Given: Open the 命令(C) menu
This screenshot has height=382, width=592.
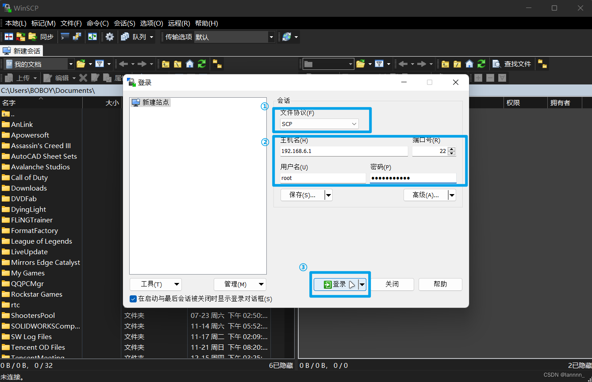Looking at the screenshot, I should tap(98, 23).
